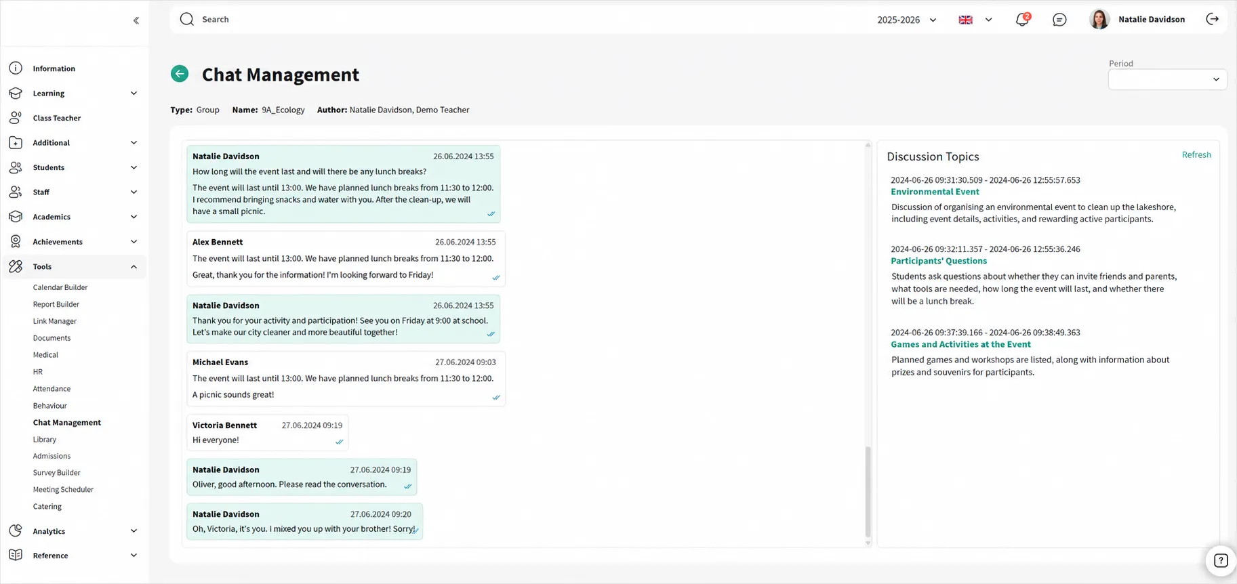1237x584 pixels.
Task: Open the Environmental Event topic link
Action: [x=935, y=192]
